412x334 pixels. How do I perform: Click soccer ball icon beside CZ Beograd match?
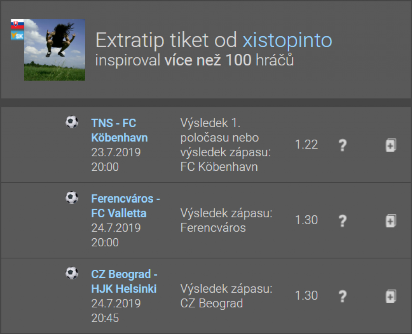click(x=72, y=273)
